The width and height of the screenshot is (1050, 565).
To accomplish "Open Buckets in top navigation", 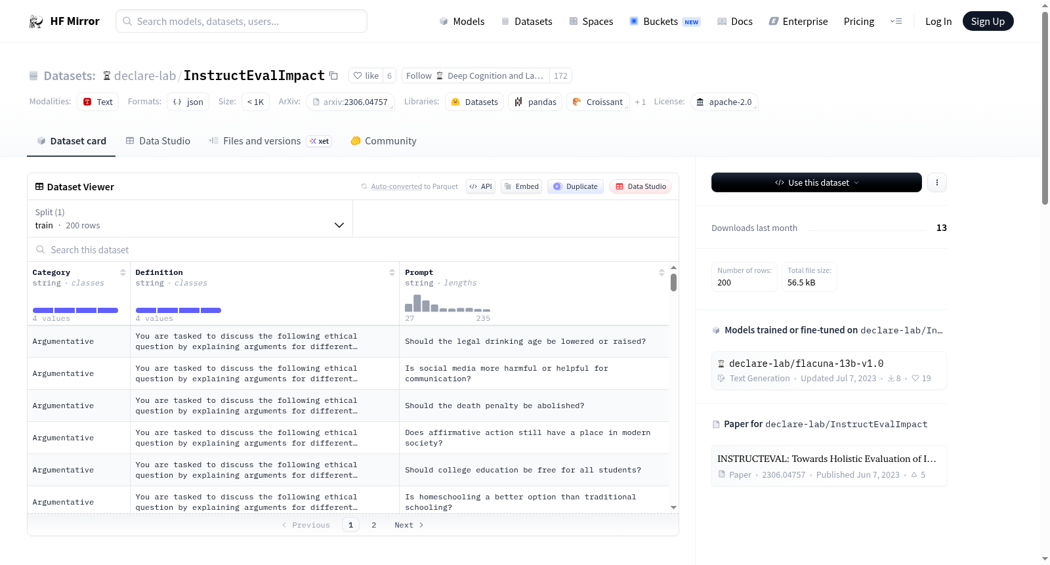I will (x=665, y=22).
